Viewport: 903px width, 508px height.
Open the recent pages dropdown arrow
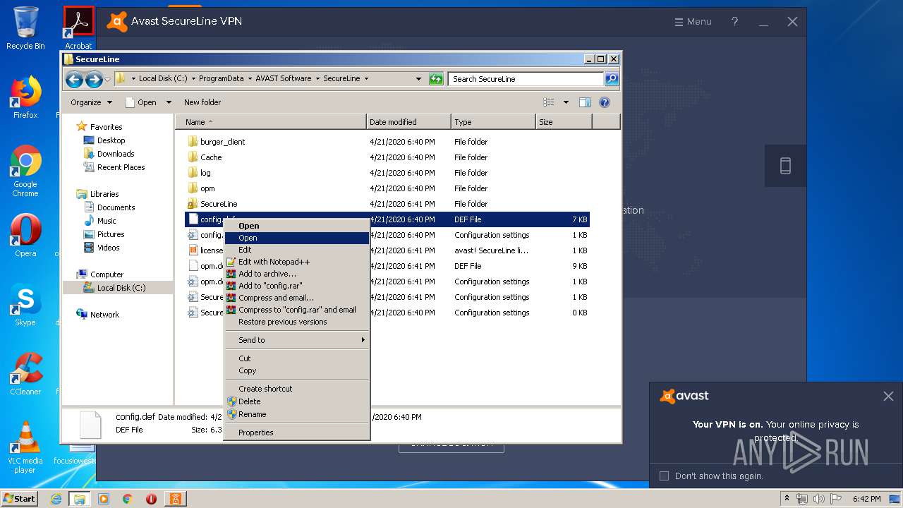tap(107, 80)
